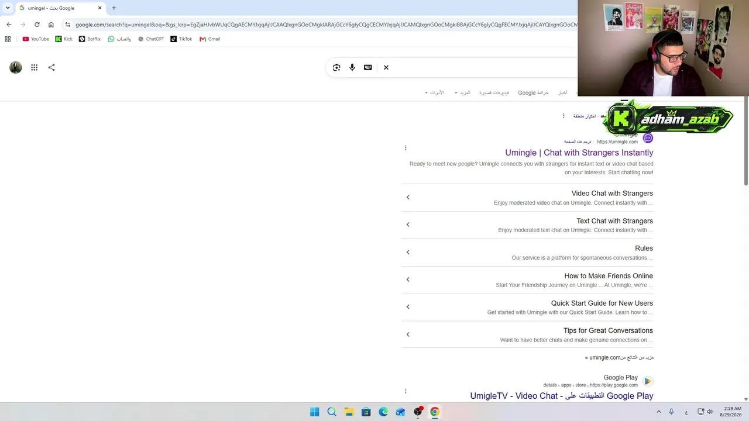Open the Windows Start menu
Screen dimensions: 749x421
click(x=315, y=412)
